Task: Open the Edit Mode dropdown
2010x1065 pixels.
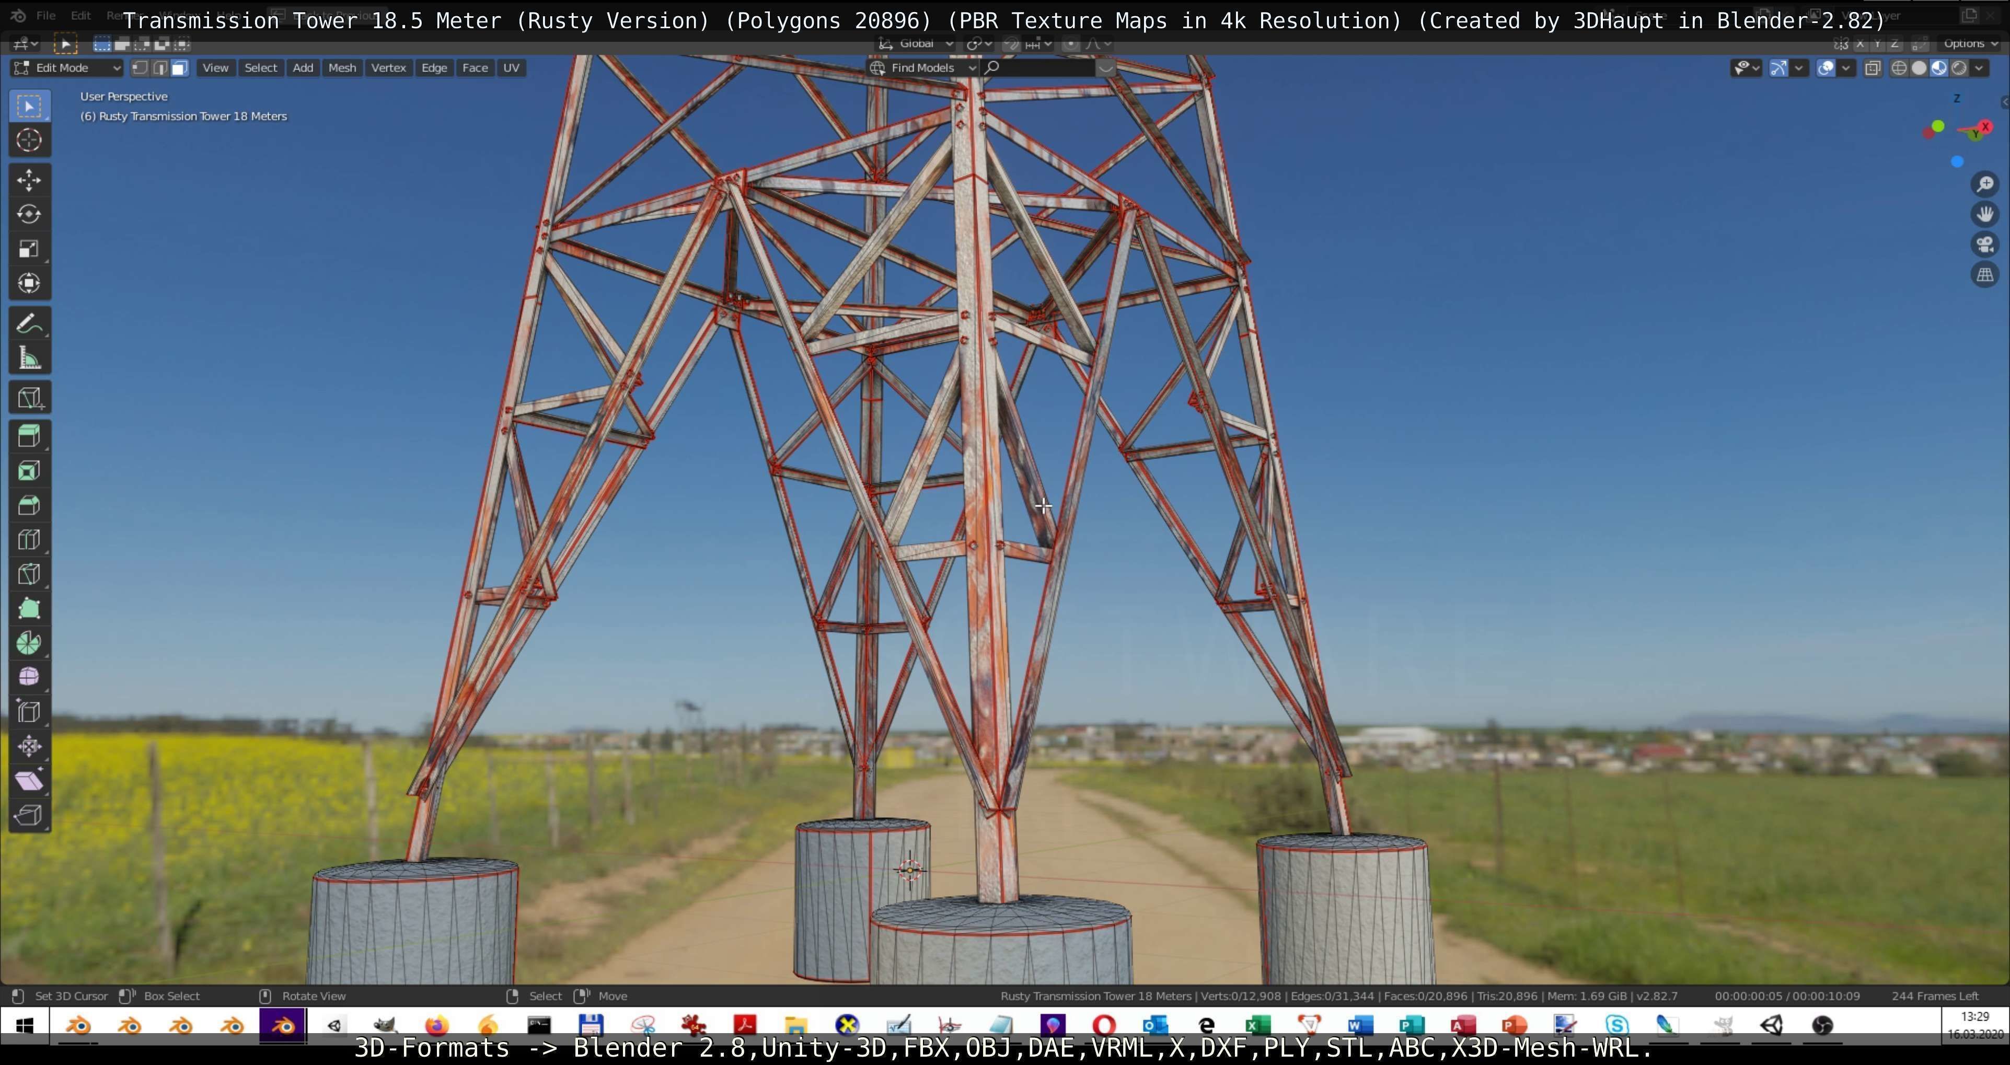Action: pos(67,68)
